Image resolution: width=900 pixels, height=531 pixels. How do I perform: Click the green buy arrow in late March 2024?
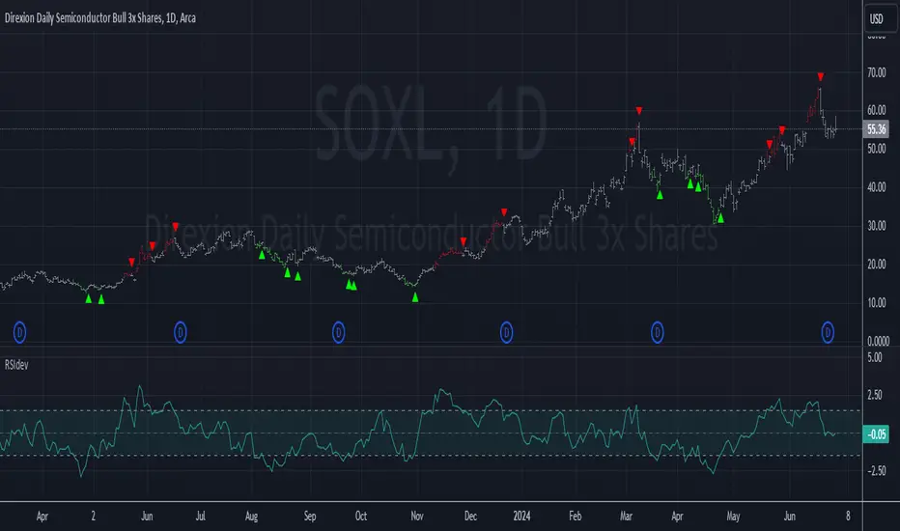point(661,195)
